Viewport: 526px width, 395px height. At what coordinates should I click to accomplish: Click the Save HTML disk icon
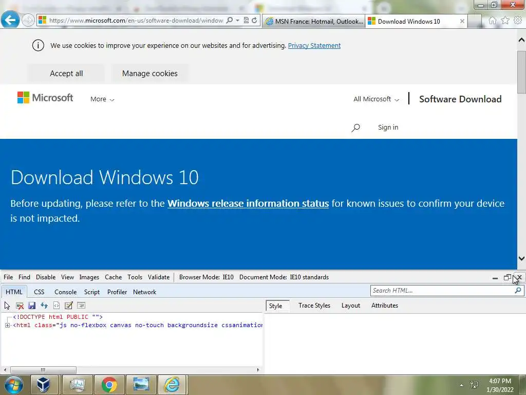pos(32,306)
